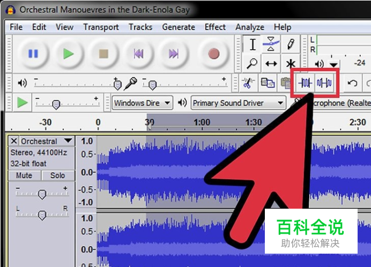Click the meter toolbar speaker icon
Viewport: 371px width, 267px height.
coord(319,64)
